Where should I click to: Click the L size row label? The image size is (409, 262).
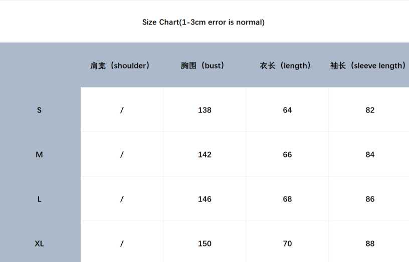pos(40,199)
